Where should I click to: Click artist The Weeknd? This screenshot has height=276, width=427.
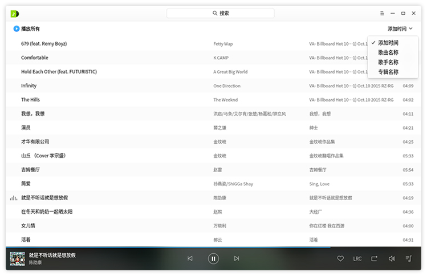click(x=226, y=100)
